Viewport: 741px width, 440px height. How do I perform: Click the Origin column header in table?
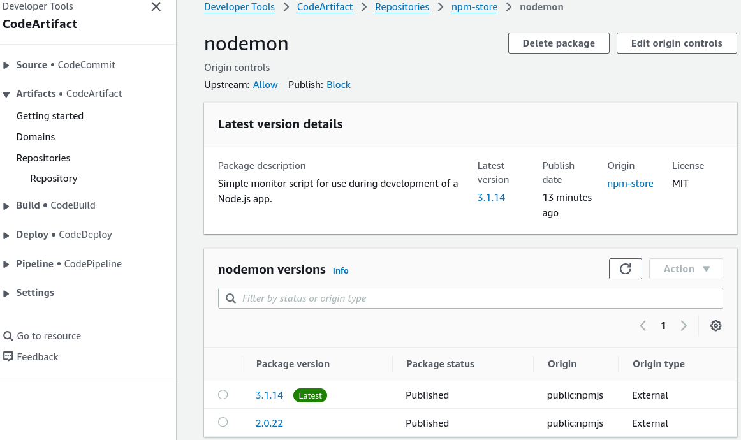pos(562,364)
